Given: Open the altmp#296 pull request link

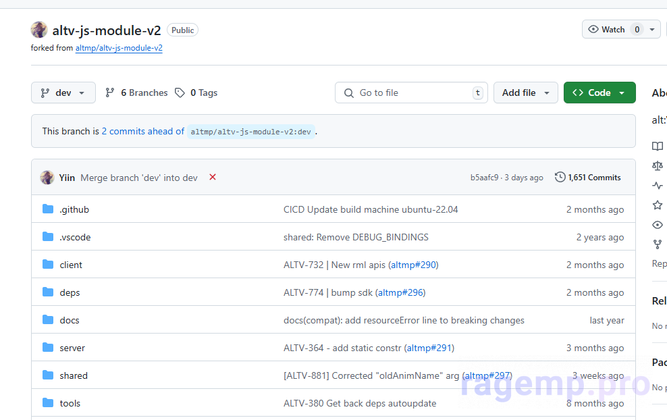Looking at the screenshot, I should [x=401, y=292].
